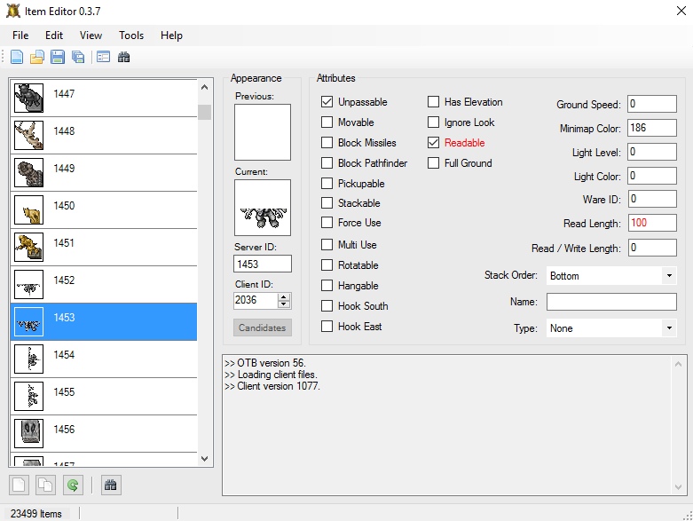Check the Force Use checkbox
Viewport: 693px width, 521px height.
click(x=327, y=222)
